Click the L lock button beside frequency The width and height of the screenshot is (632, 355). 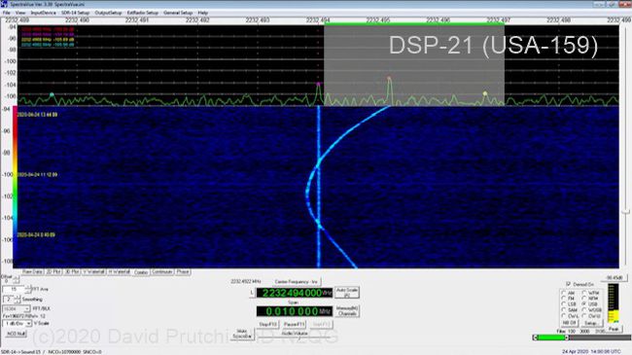tap(252, 293)
